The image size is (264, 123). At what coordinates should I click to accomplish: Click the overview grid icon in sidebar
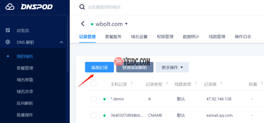[8, 30]
